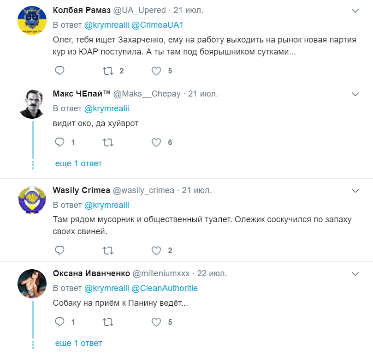Reply to Колбая Рамаз's tweet
Image resolution: width=373 pixels, height=357 pixels.
click(x=59, y=71)
